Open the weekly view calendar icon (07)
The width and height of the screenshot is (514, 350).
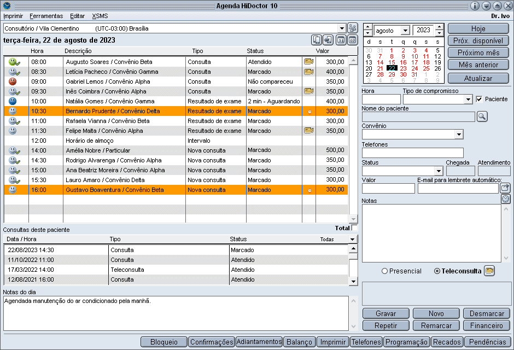click(353, 40)
